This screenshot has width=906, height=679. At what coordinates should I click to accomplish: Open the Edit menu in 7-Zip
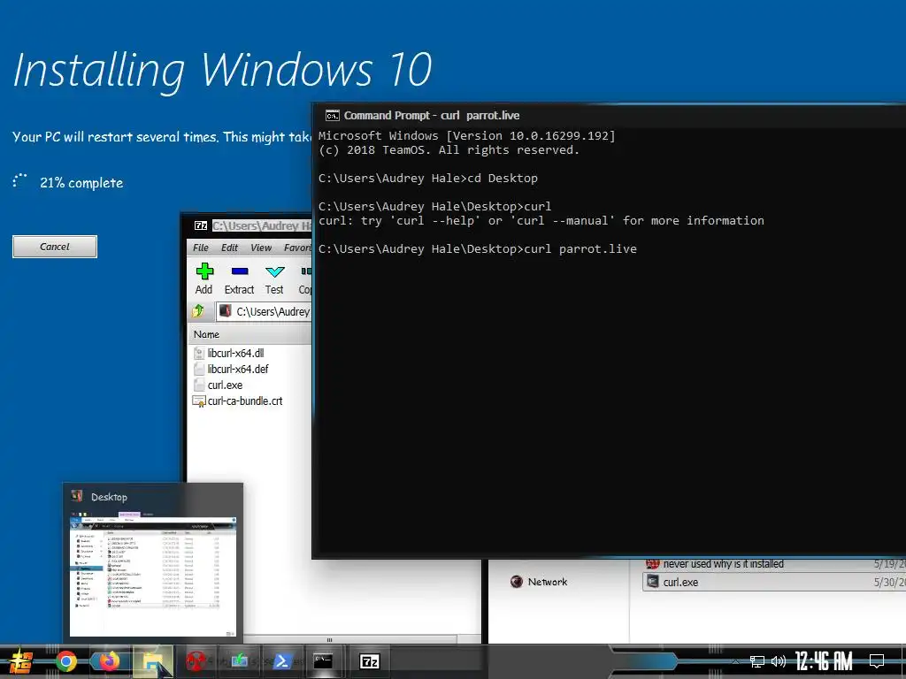click(229, 248)
